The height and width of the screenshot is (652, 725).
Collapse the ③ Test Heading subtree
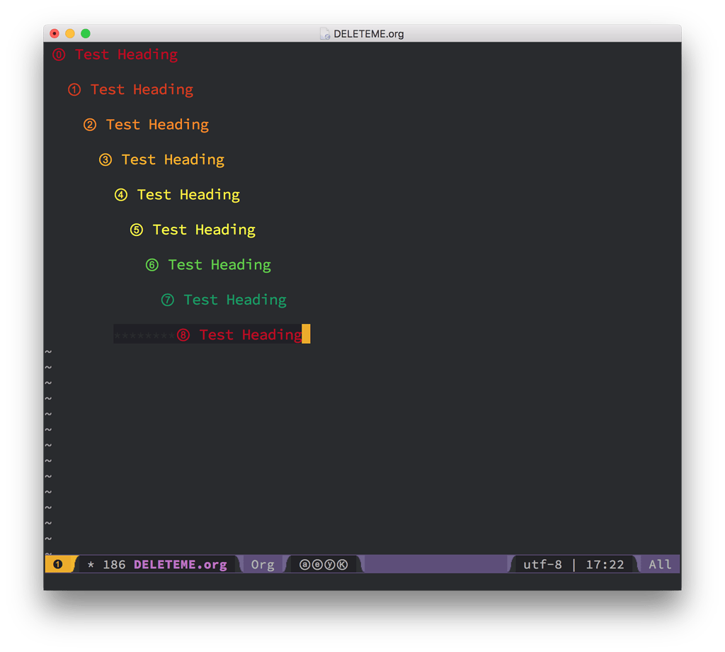[x=105, y=159]
